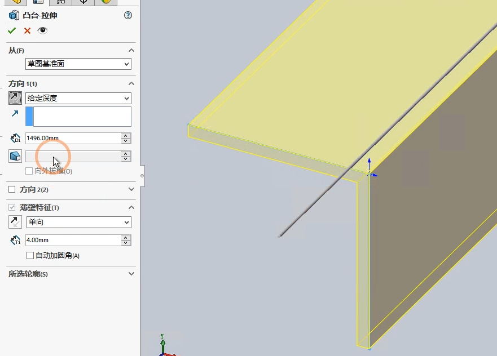Click the extrude direction selection box
The image size is (497, 356).
(x=82, y=117)
